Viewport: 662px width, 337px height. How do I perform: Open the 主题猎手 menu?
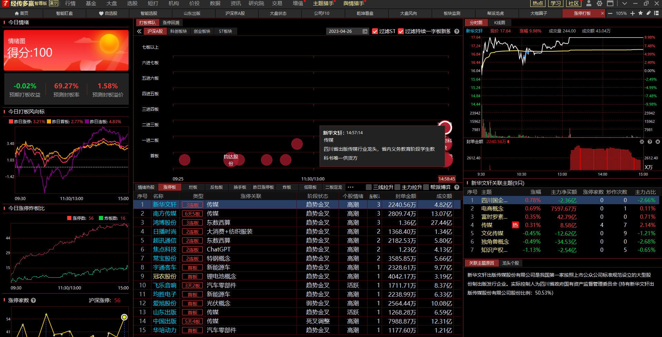(x=323, y=3)
